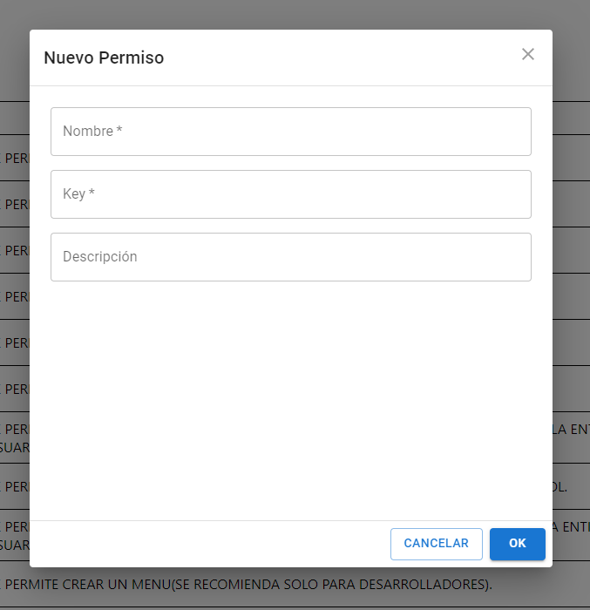Click empty dialog body below Descripción
This screenshot has height=610, width=590.
290,392
